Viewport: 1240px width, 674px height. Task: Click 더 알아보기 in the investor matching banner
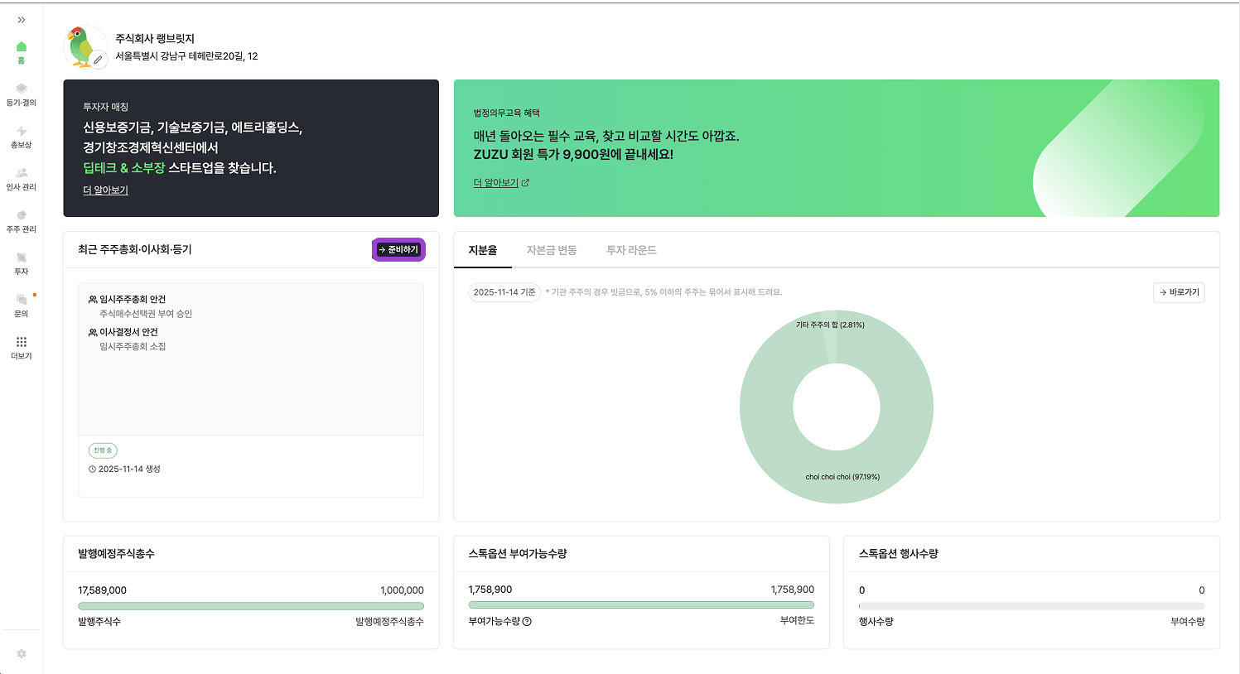pos(104,190)
